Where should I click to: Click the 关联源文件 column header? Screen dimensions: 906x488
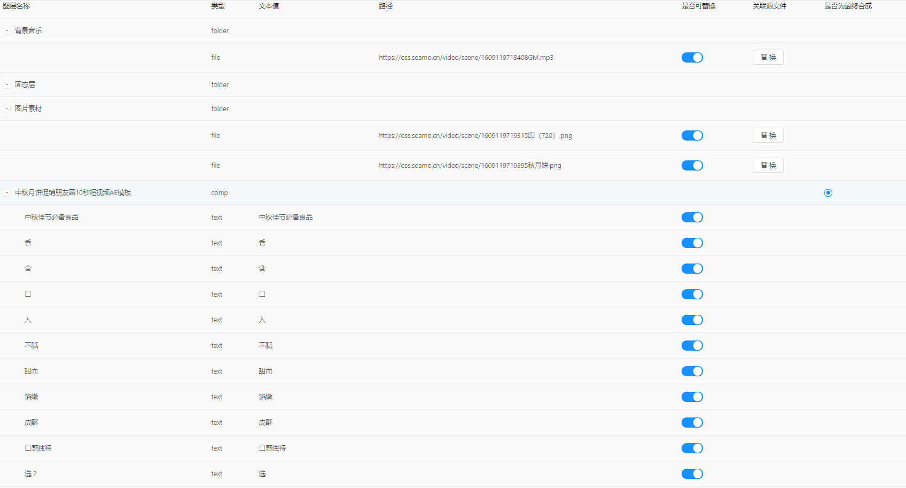click(x=770, y=6)
